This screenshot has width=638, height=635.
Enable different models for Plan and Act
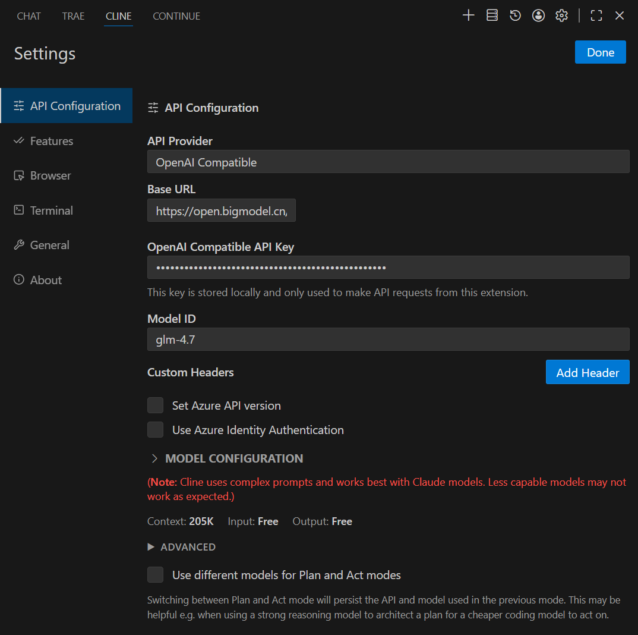click(x=156, y=575)
